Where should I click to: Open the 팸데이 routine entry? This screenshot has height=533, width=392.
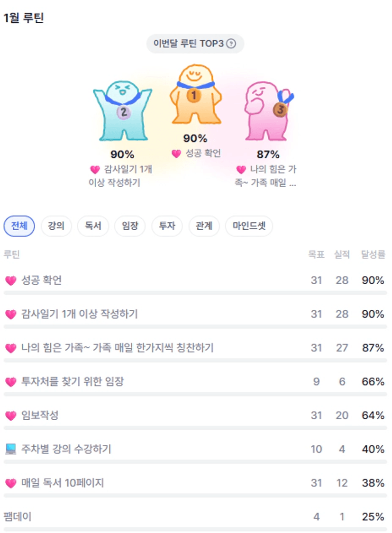18,517
